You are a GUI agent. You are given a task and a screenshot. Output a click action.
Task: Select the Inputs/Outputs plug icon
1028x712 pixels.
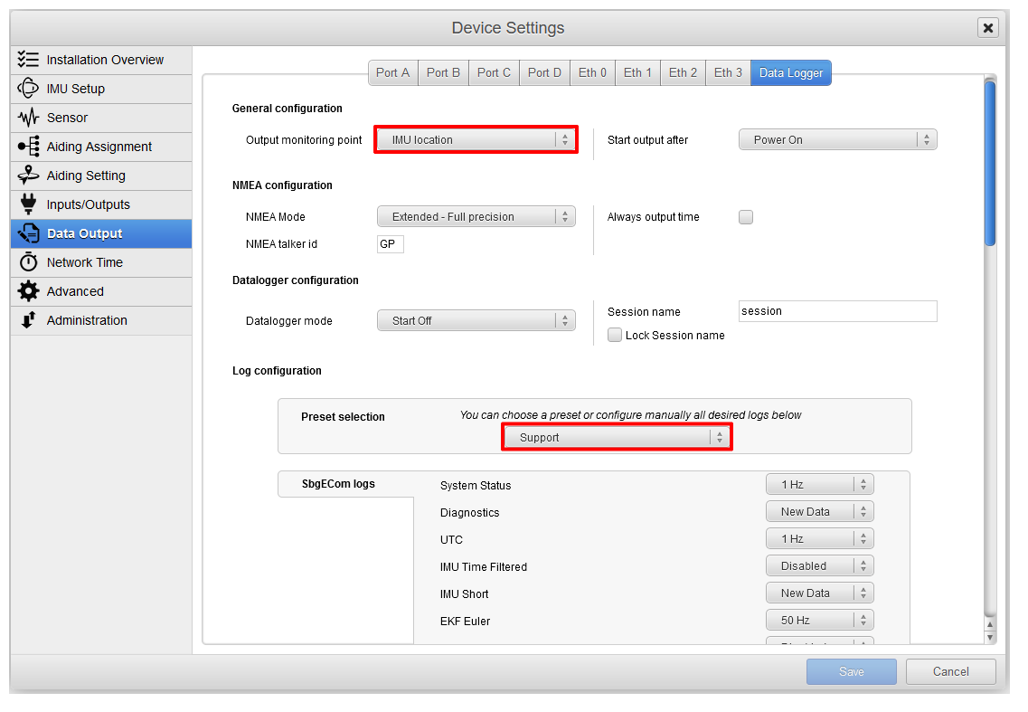(27, 204)
